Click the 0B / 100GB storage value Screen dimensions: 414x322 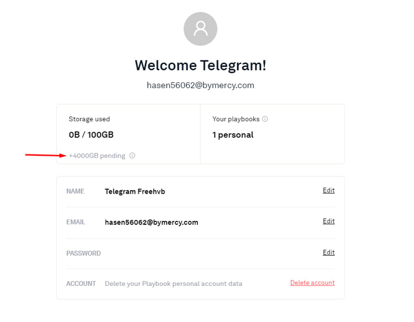coord(91,135)
